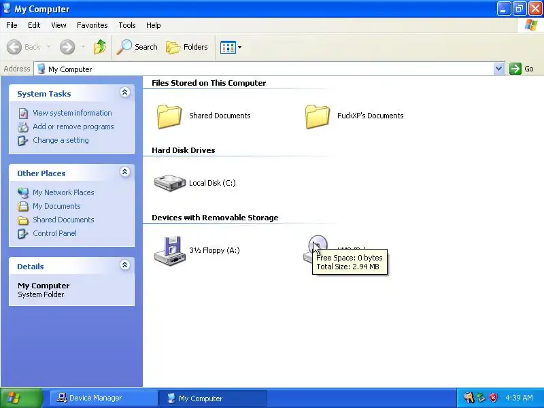Click the Other Places header text

click(x=41, y=173)
